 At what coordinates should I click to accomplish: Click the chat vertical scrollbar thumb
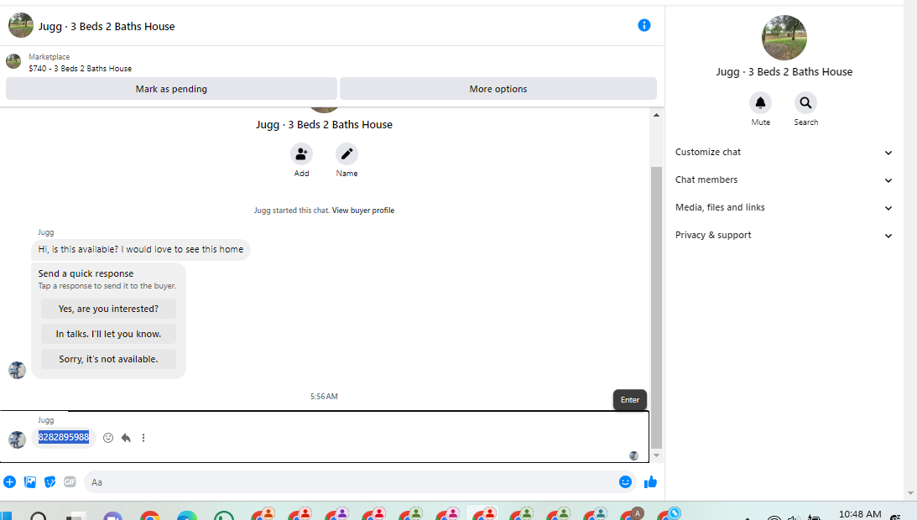point(656,308)
